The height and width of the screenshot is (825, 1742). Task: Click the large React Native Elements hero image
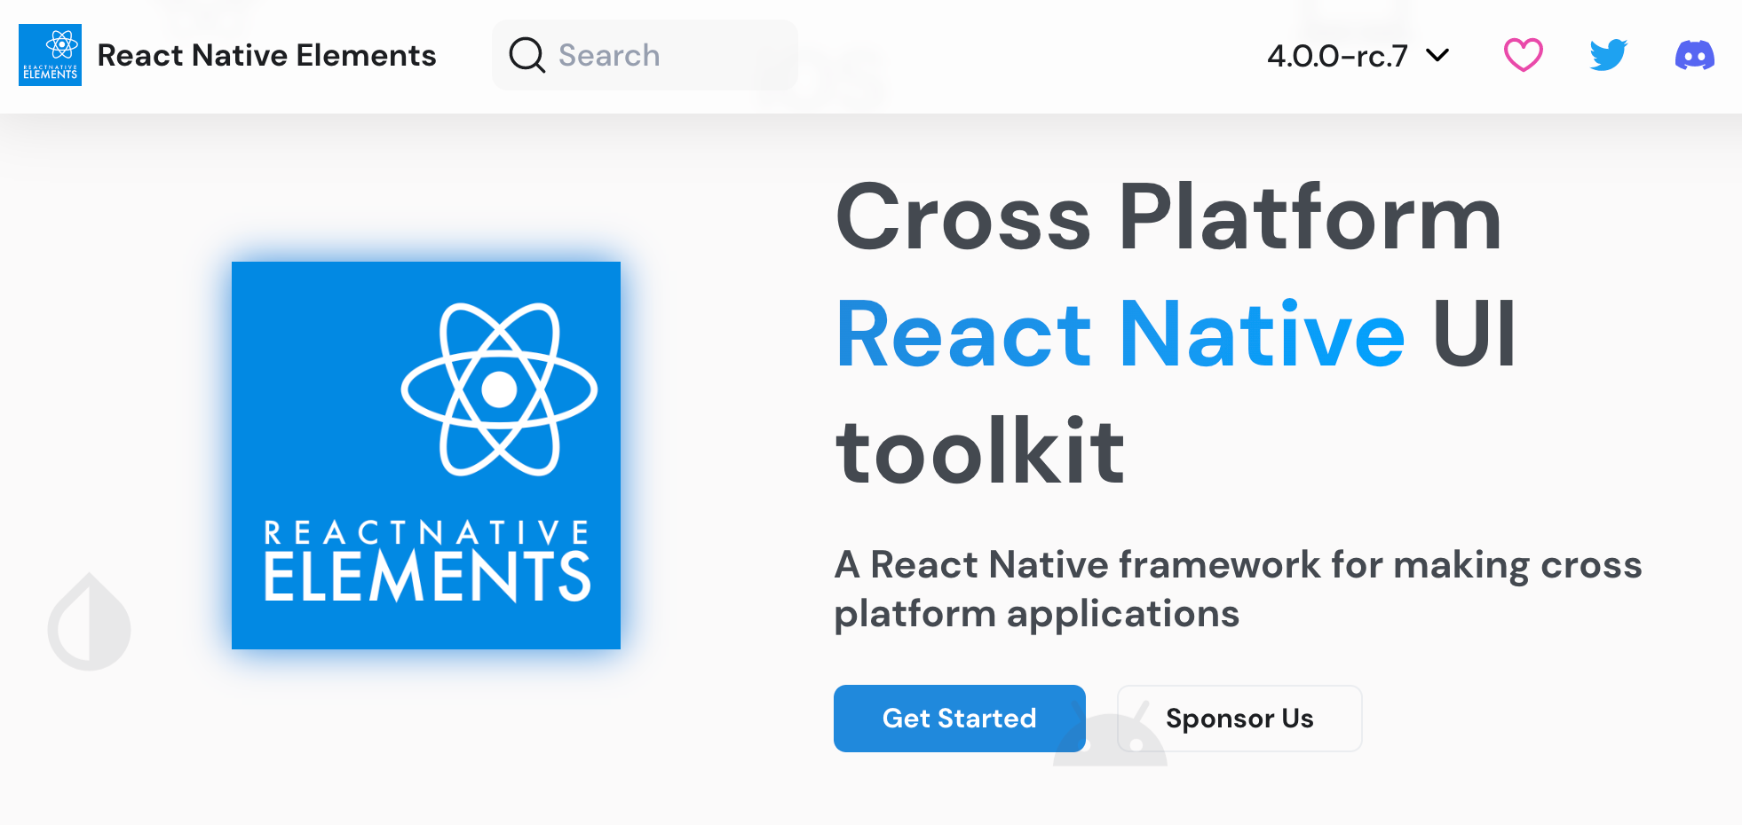click(426, 455)
